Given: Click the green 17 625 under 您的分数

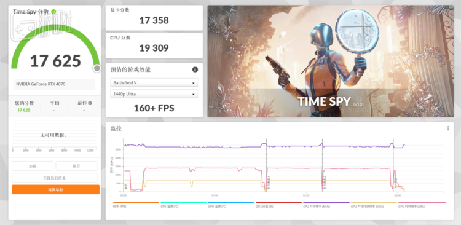Looking at the screenshot, I should 24,110.
